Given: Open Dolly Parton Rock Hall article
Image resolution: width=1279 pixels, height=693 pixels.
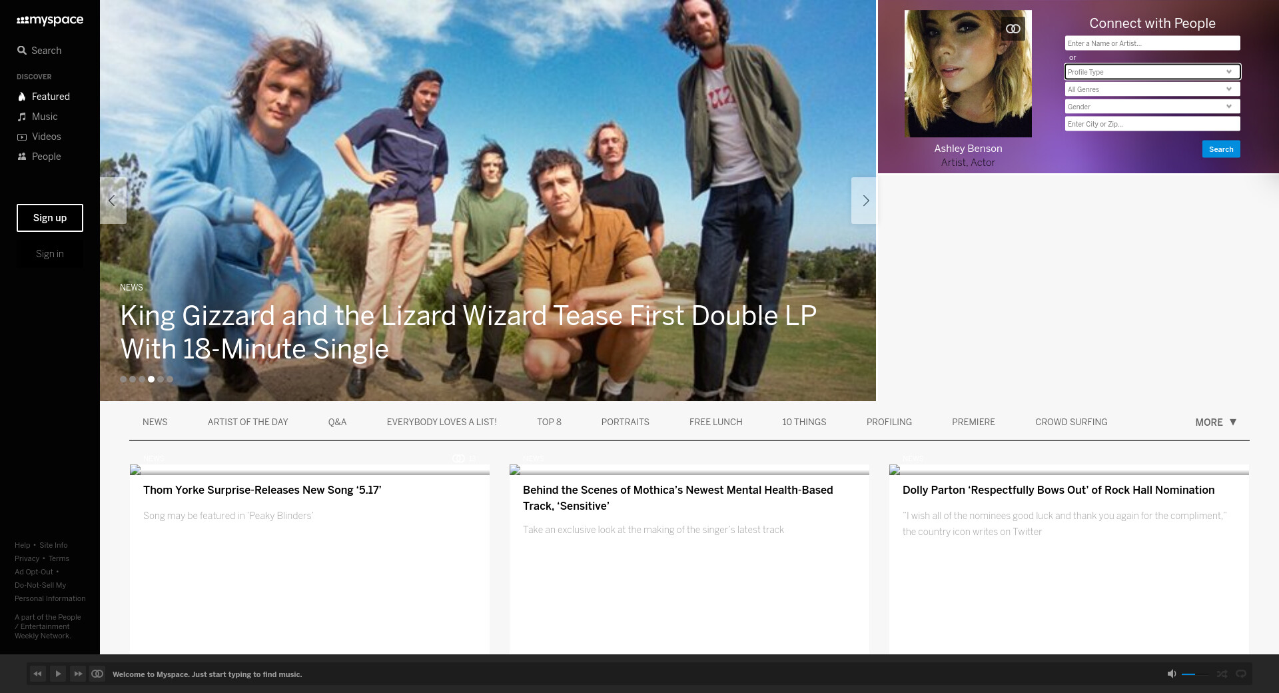Looking at the screenshot, I should [1059, 490].
